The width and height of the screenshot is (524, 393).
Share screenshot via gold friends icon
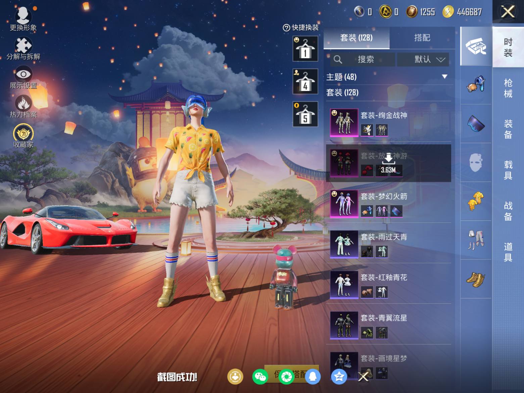[235, 377]
